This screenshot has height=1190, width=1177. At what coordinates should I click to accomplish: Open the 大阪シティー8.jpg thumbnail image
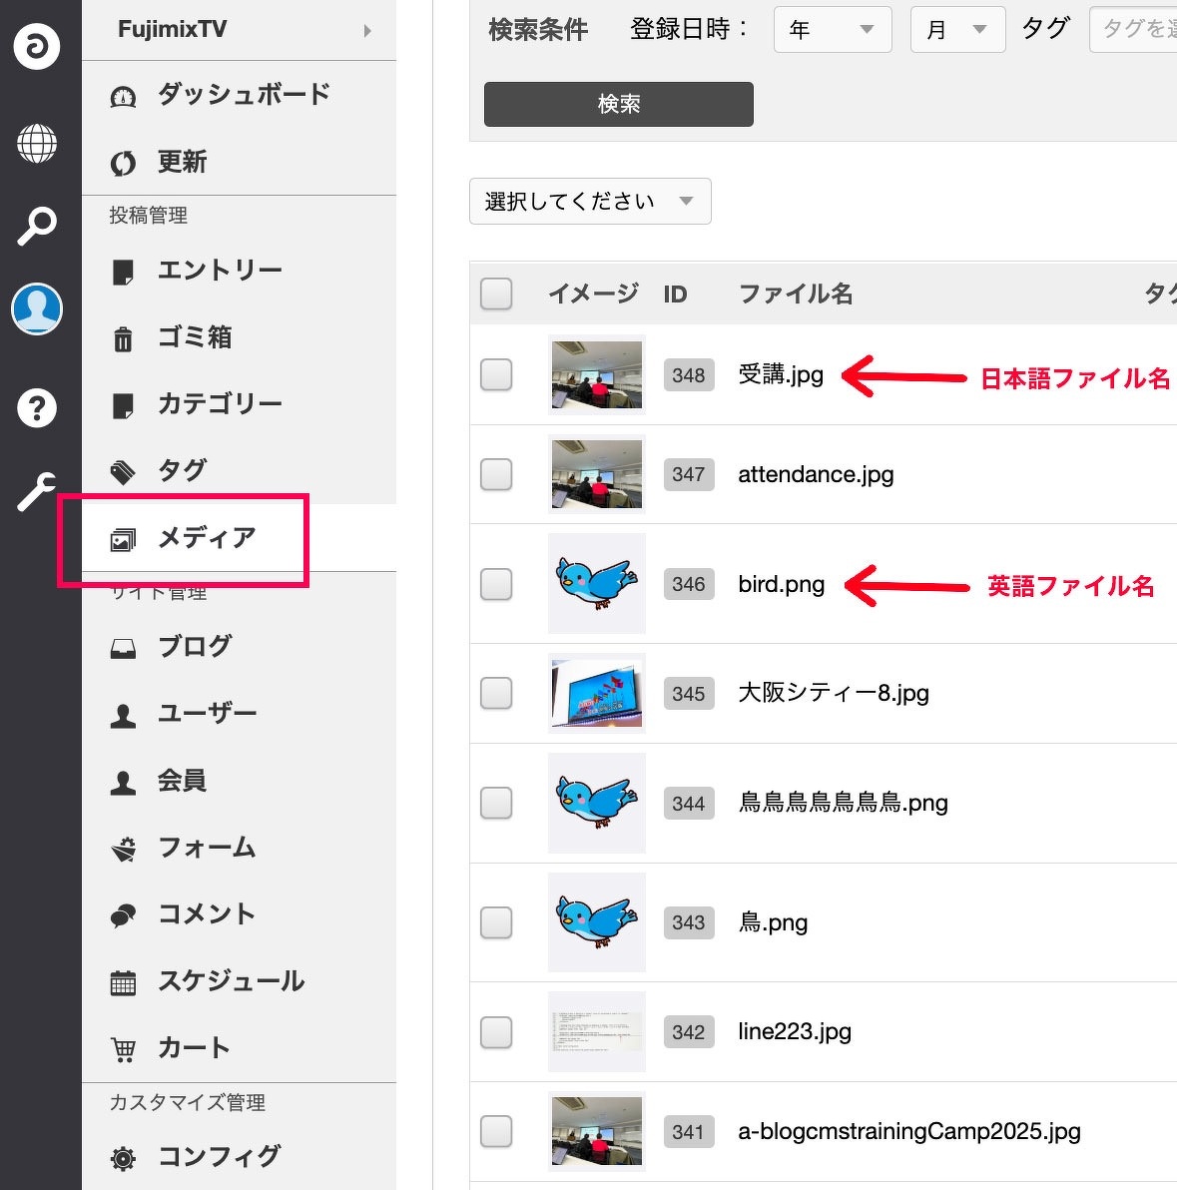click(x=596, y=693)
